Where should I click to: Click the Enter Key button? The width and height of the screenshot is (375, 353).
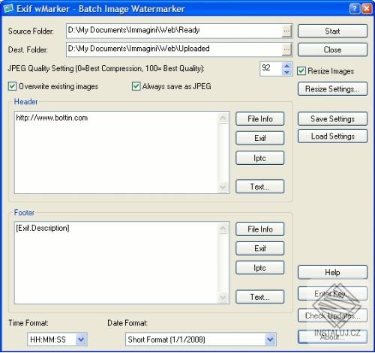point(332,294)
